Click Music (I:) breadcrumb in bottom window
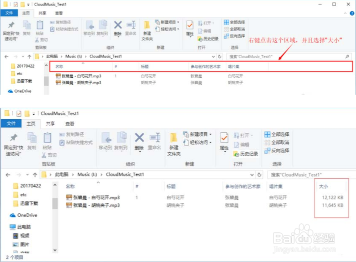Viewport: 356px width, 262px height. pos(87,174)
